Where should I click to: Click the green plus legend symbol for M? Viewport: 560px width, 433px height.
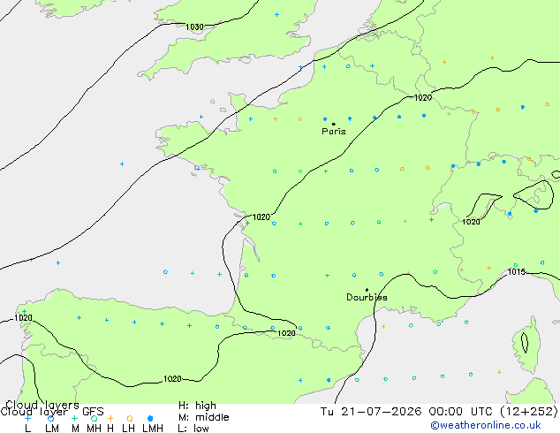pyautogui.click(x=74, y=418)
